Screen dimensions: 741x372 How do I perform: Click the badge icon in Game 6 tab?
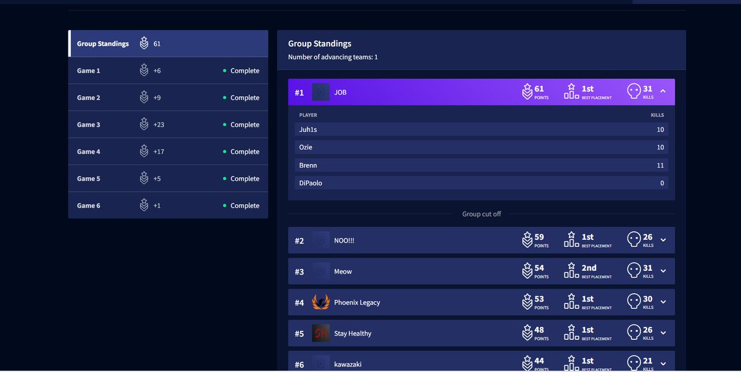click(x=144, y=205)
